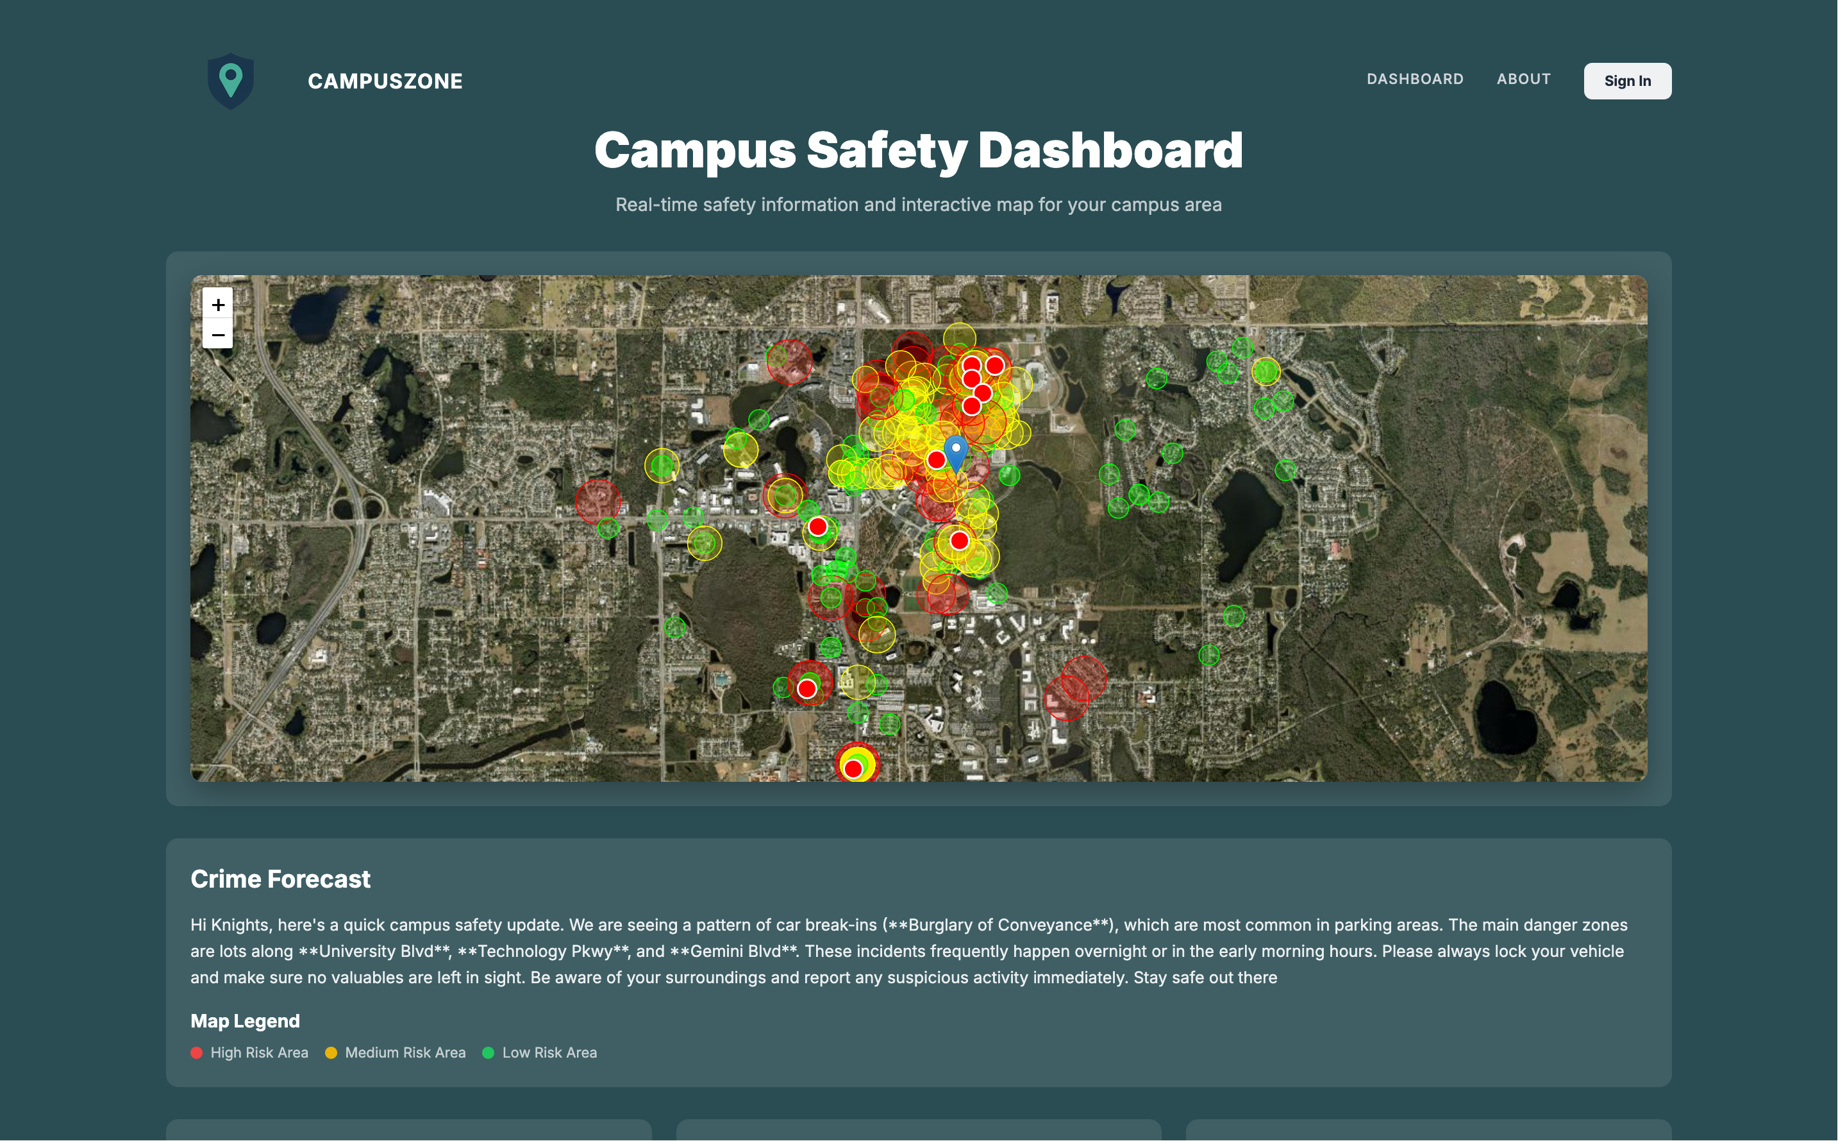Viewport: 1838px width, 1141px height.
Task: Click the yellow Medium Risk legend dot
Action: click(331, 1052)
